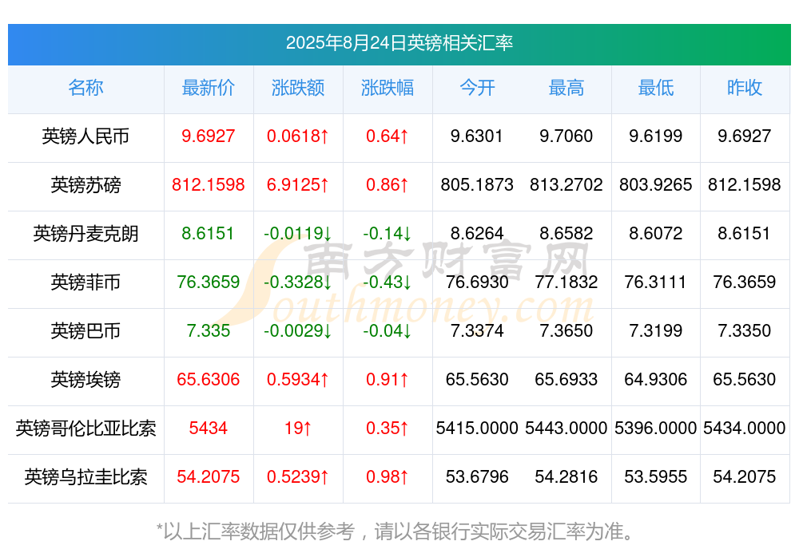The width and height of the screenshot is (799, 557).
Task: Click the -0.43↓ percentage value
Action: (x=388, y=282)
